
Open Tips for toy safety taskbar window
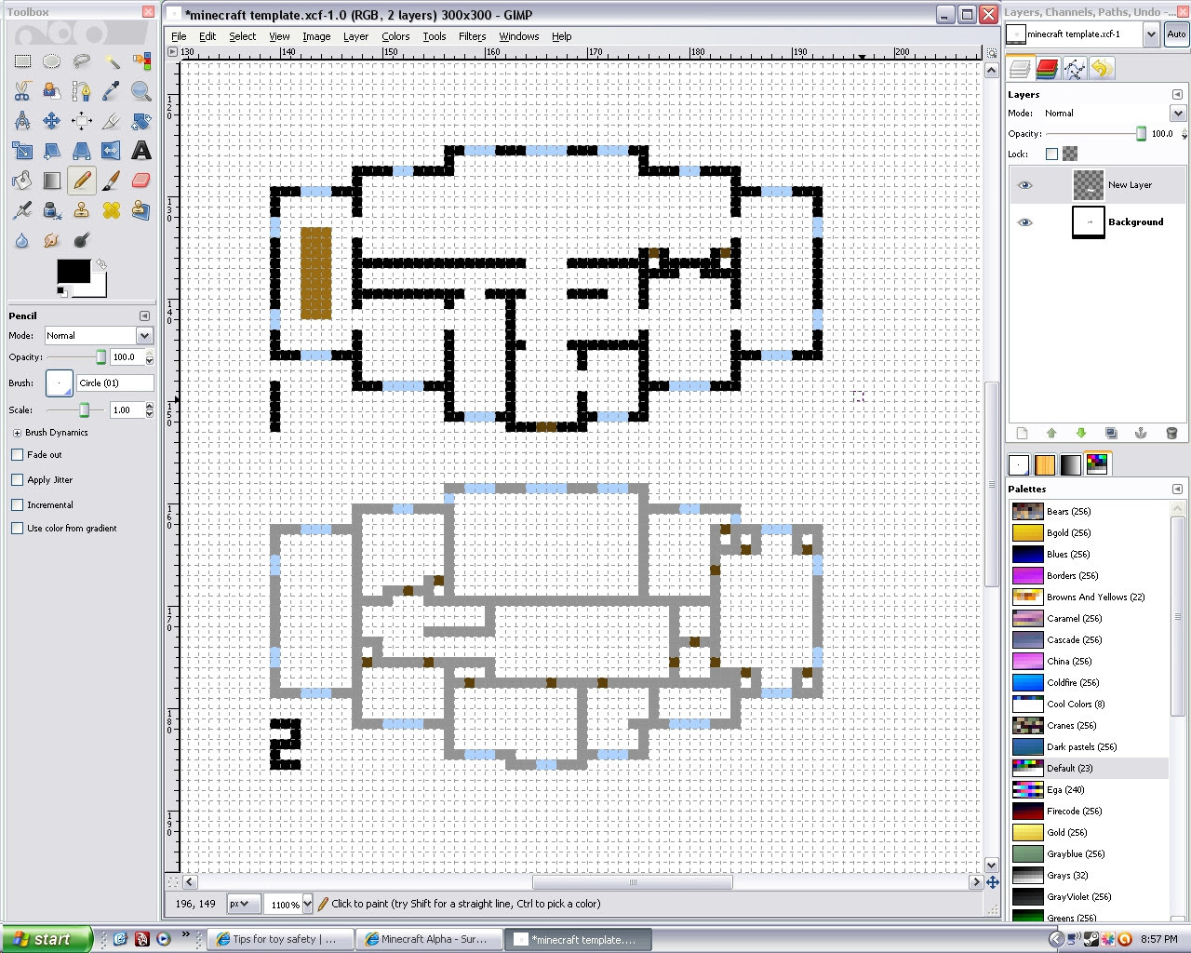point(281,939)
